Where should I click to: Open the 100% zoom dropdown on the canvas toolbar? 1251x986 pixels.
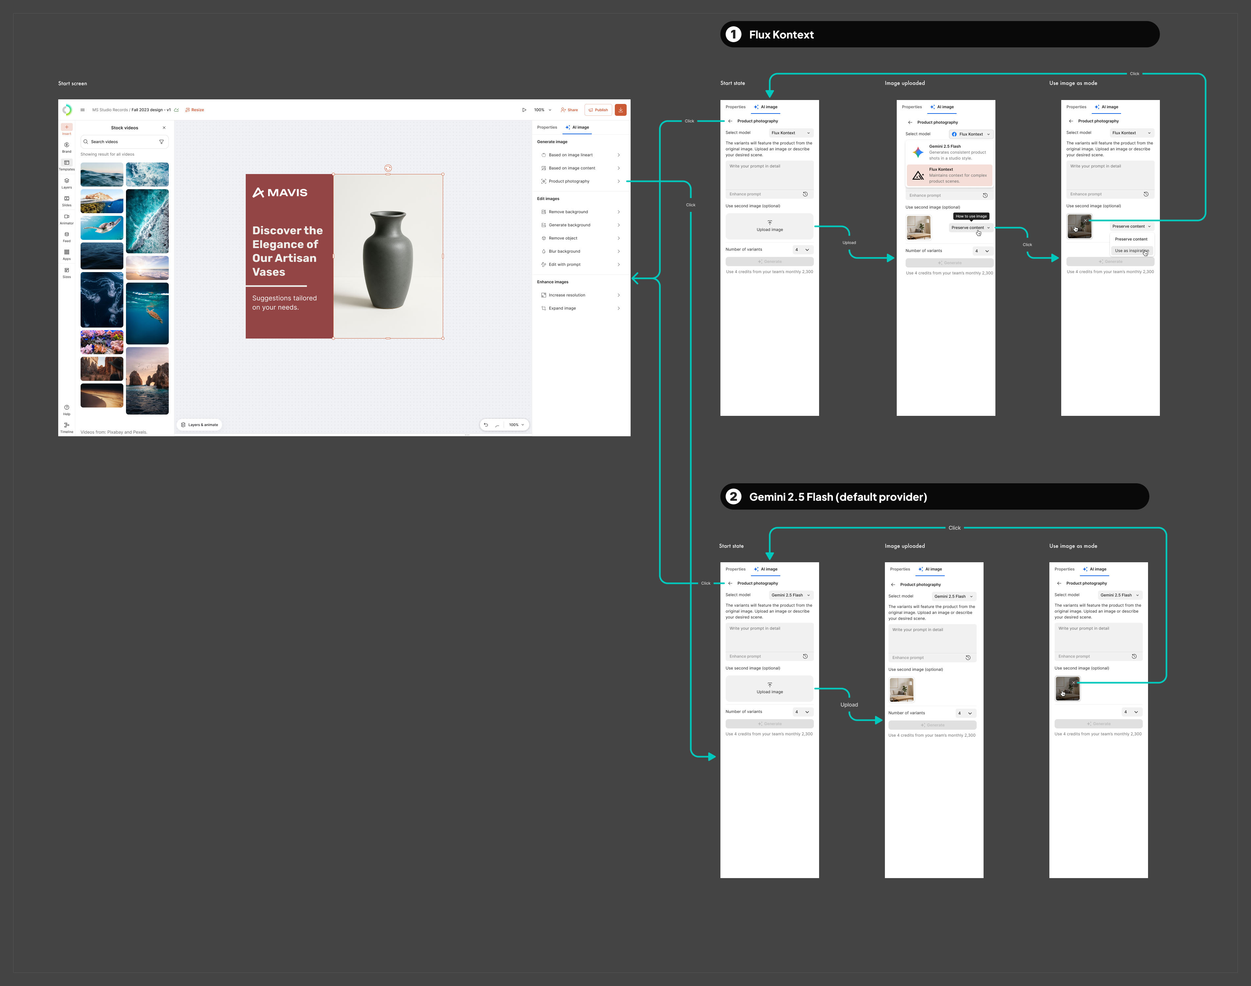click(517, 425)
